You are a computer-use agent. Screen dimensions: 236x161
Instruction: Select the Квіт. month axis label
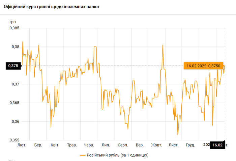click(x=55, y=145)
